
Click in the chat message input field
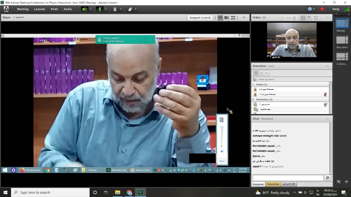pyautogui.click(x=288, y=178)
